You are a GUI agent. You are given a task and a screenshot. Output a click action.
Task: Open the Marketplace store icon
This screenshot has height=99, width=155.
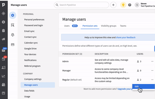[x=3, y=93]
